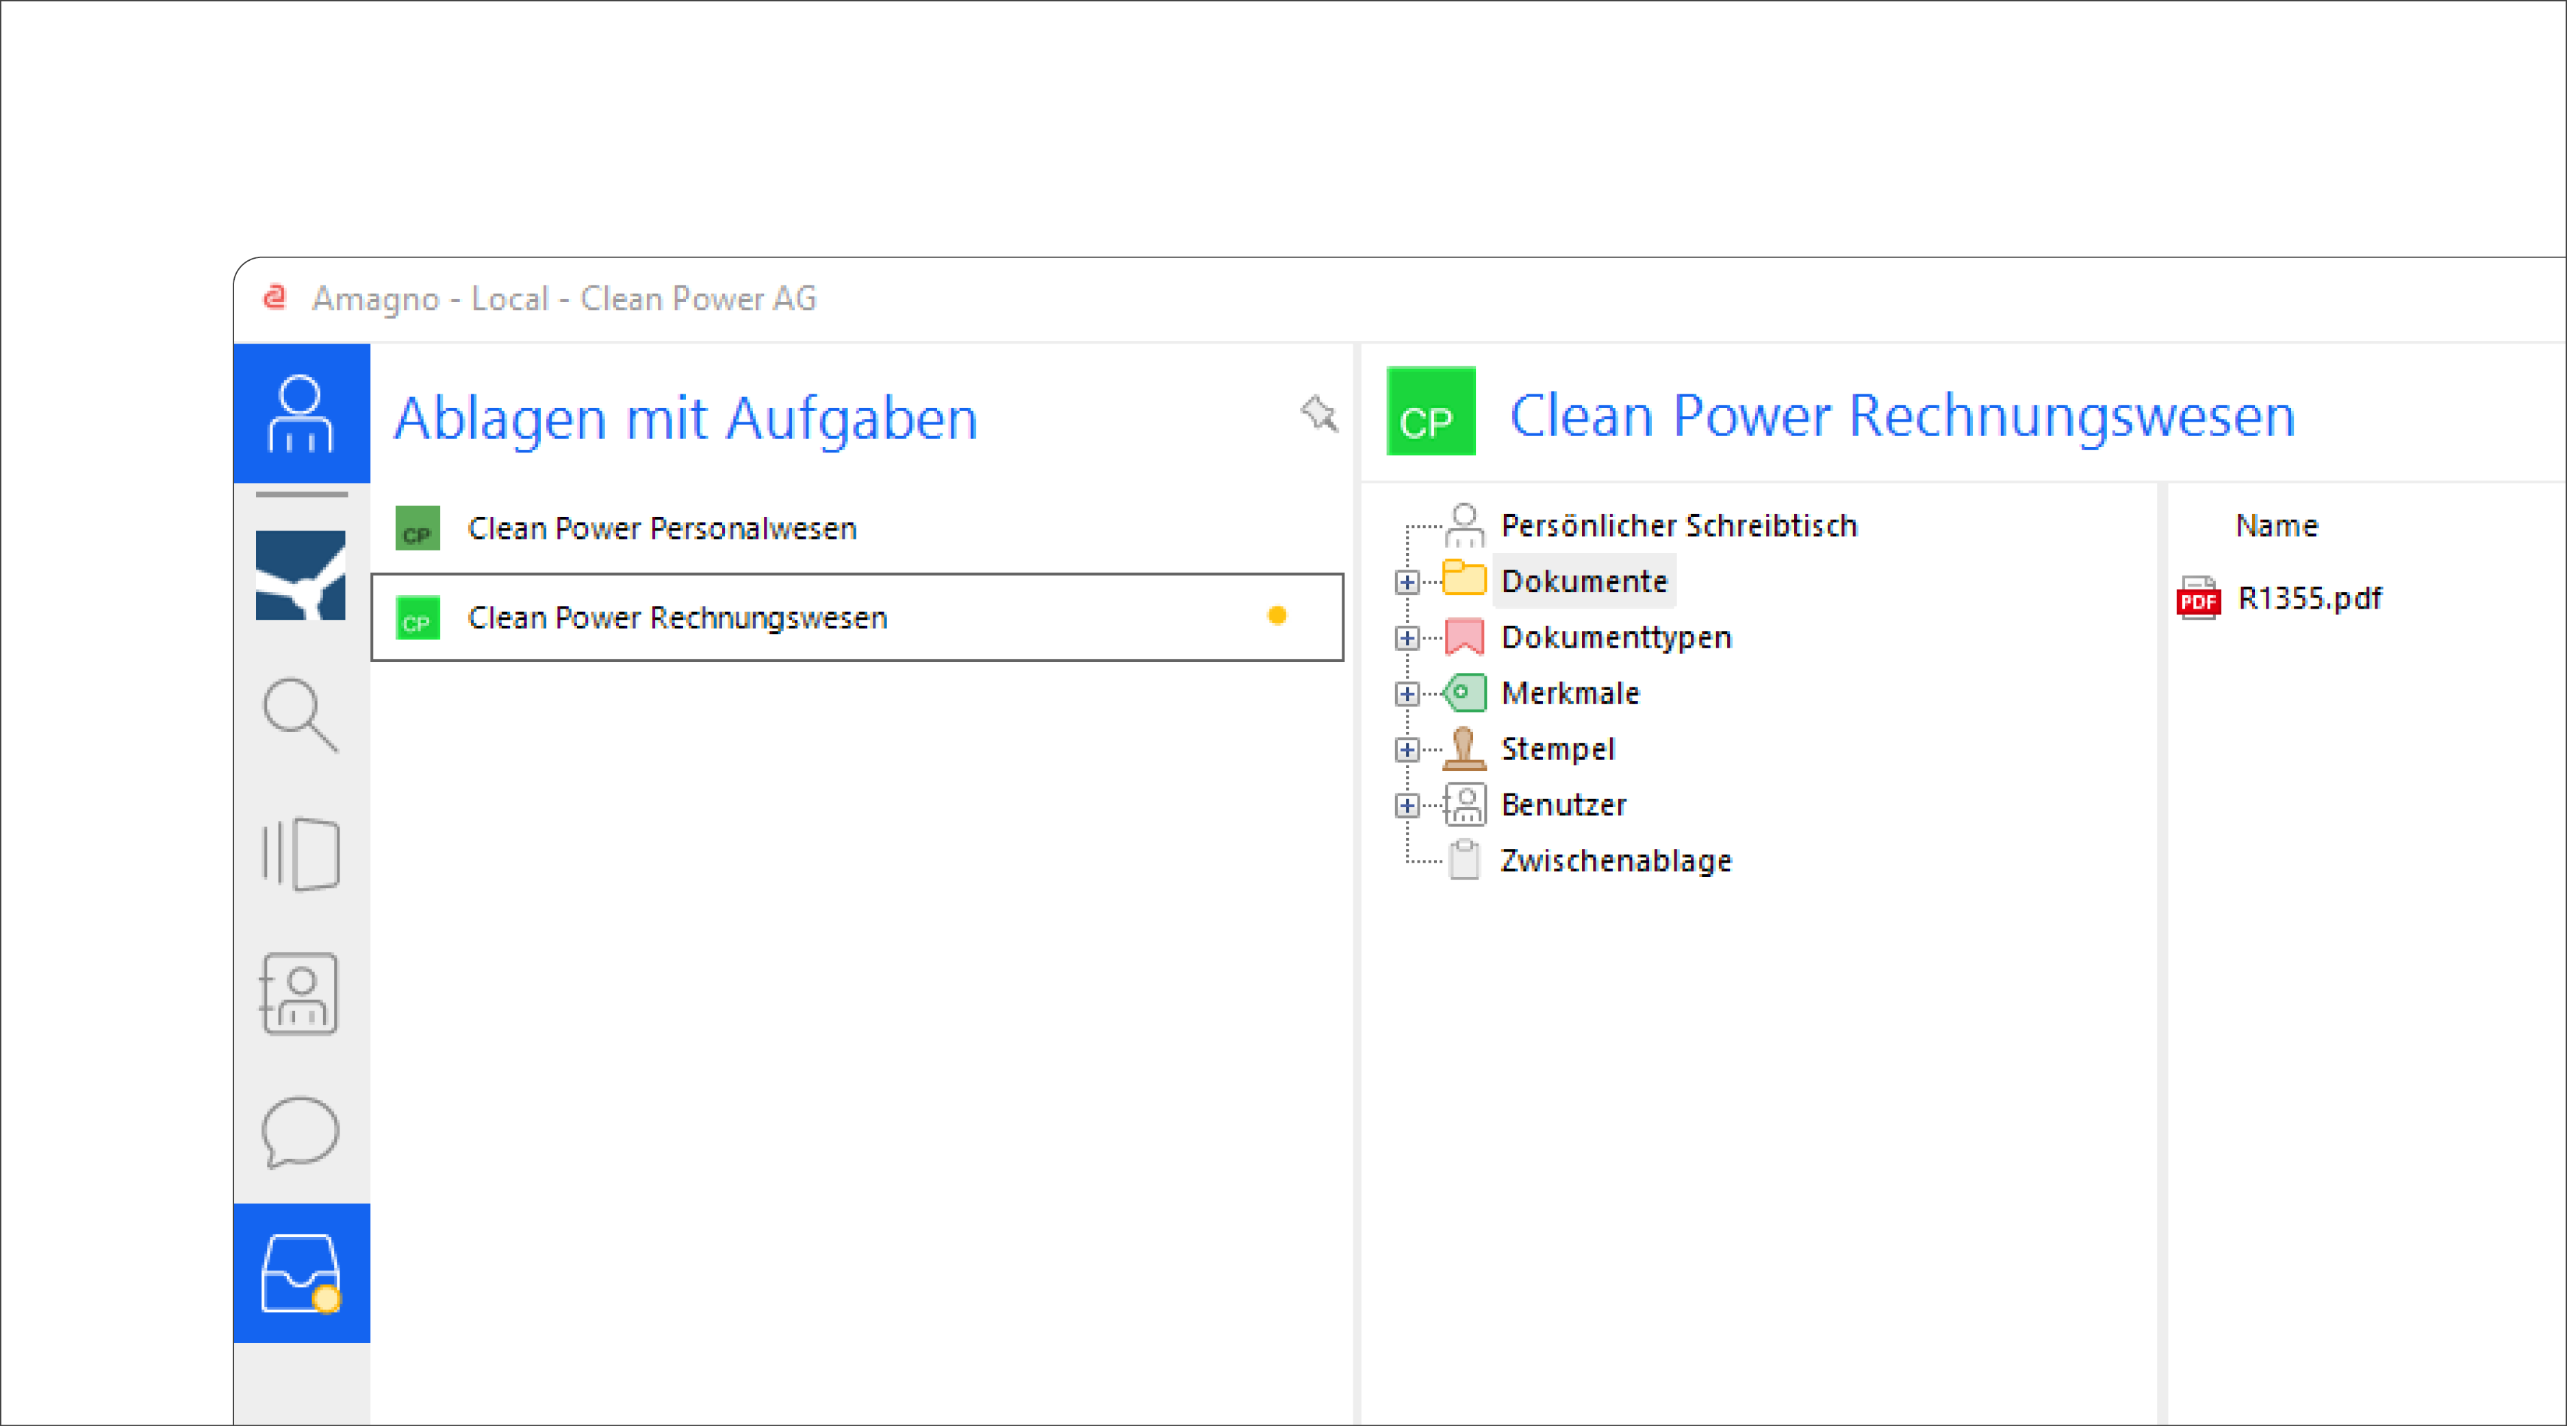Expand the Merkmale tree node
The width and height of the screenshot is (2567, 1426).
coord(1406,693)
